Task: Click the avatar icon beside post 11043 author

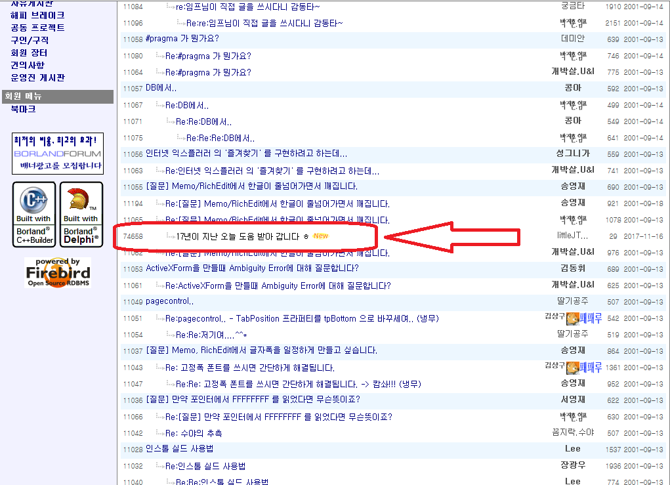Action: click(572, 368)
